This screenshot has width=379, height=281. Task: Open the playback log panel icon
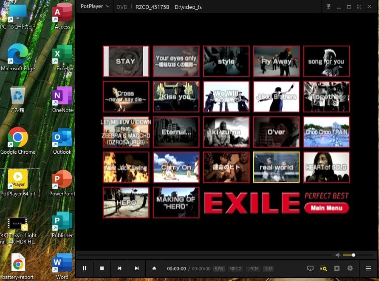coord(336,269)
